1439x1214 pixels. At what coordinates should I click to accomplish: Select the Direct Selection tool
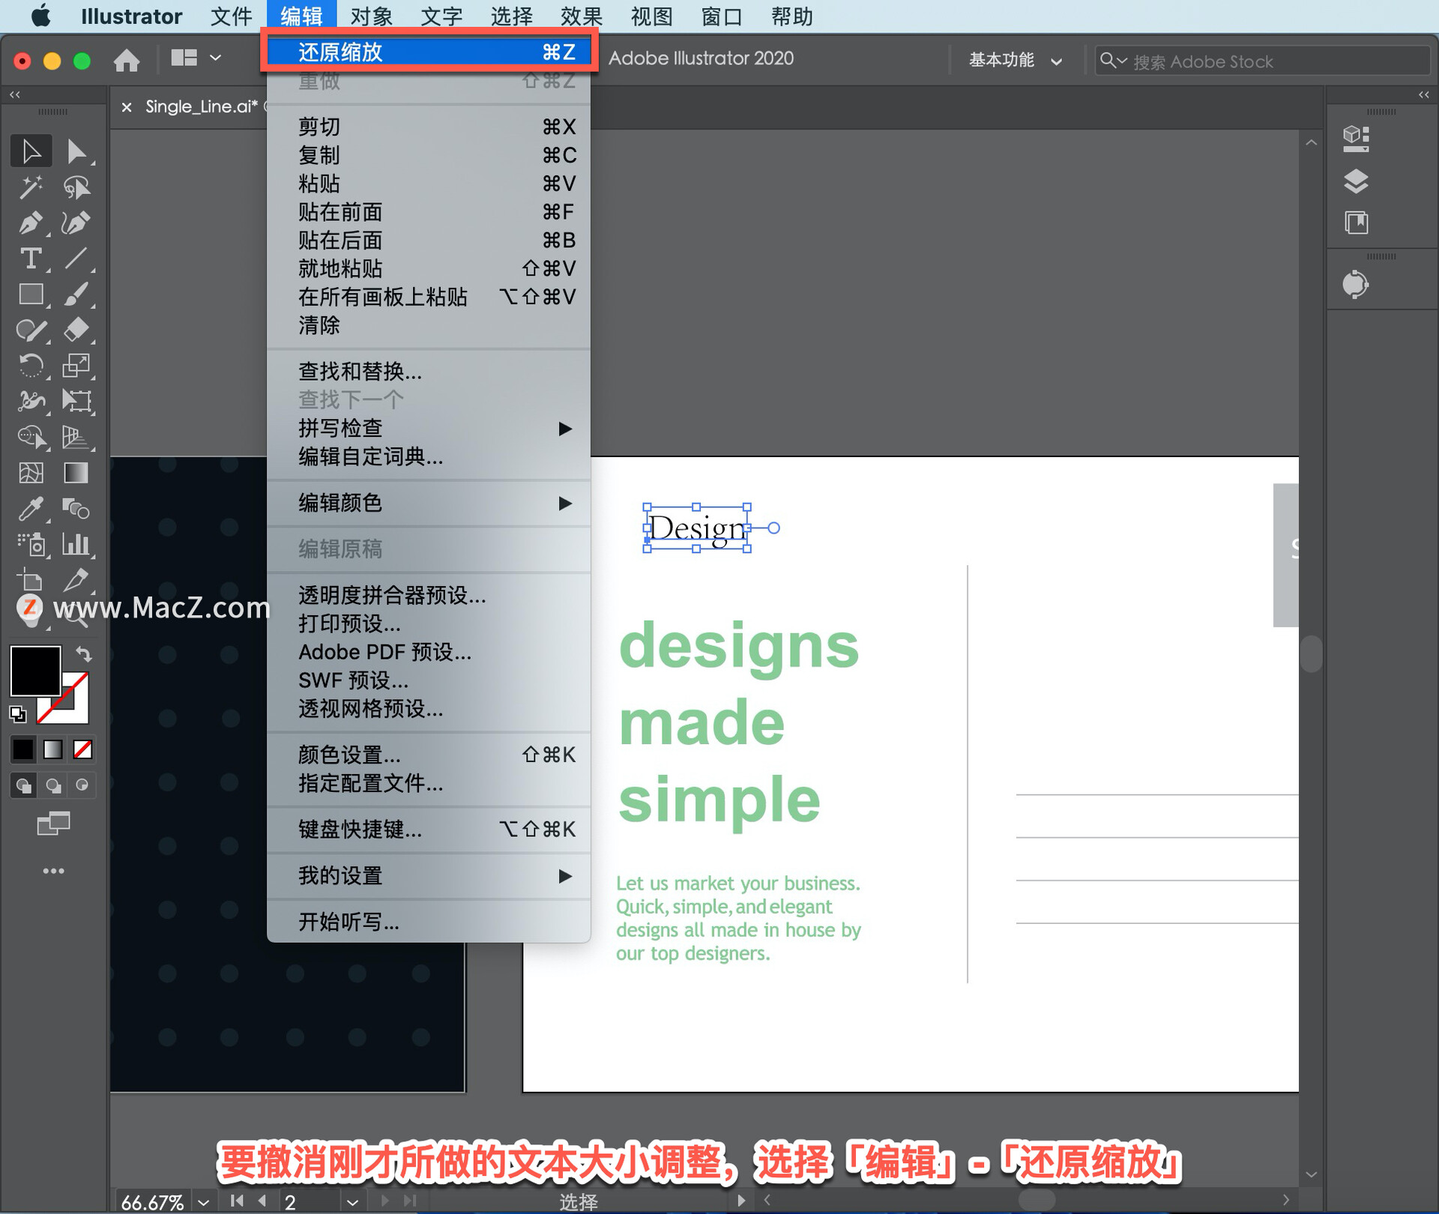pos(76,151)
